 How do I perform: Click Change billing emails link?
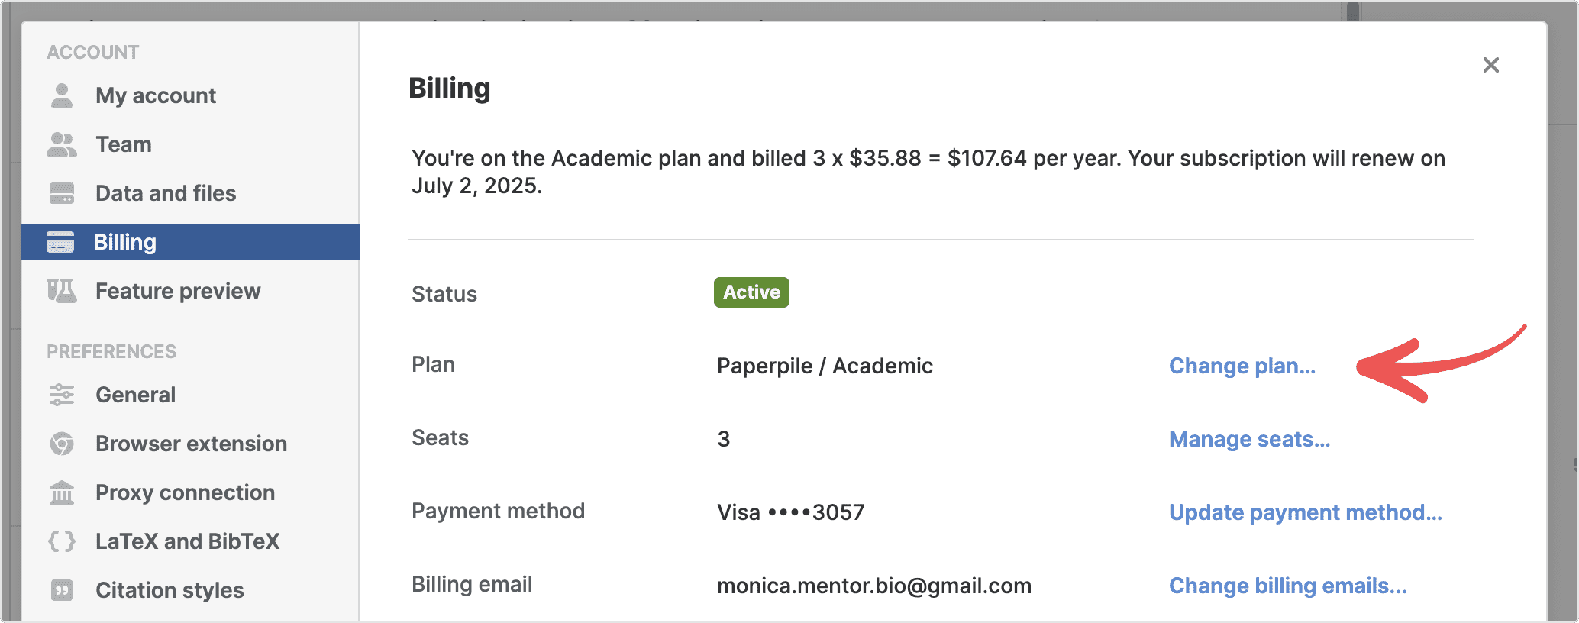coord(1288,586)
